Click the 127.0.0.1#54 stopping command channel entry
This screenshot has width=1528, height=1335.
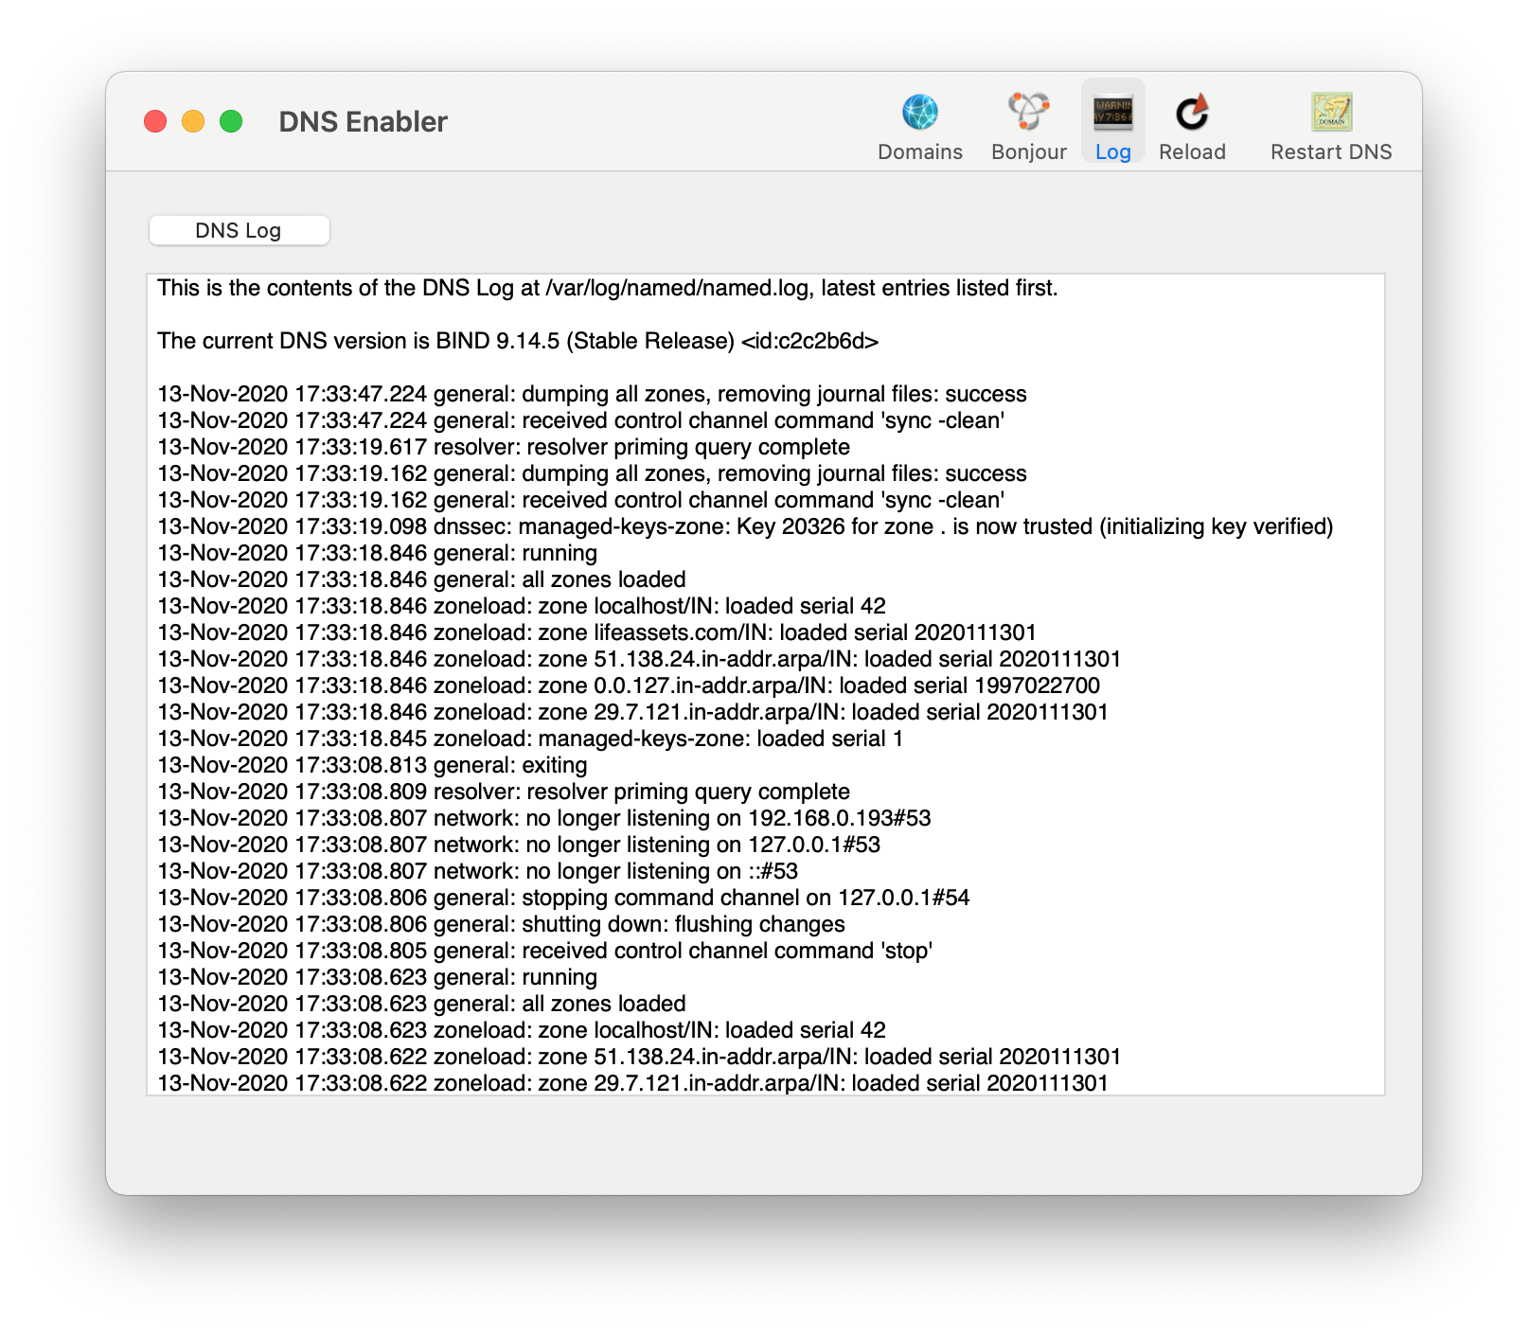click(x=563, y=898)
